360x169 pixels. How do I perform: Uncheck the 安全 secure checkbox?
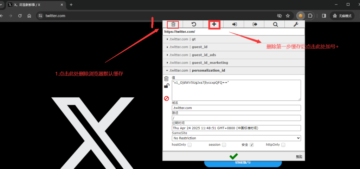(x=252, y=145)
